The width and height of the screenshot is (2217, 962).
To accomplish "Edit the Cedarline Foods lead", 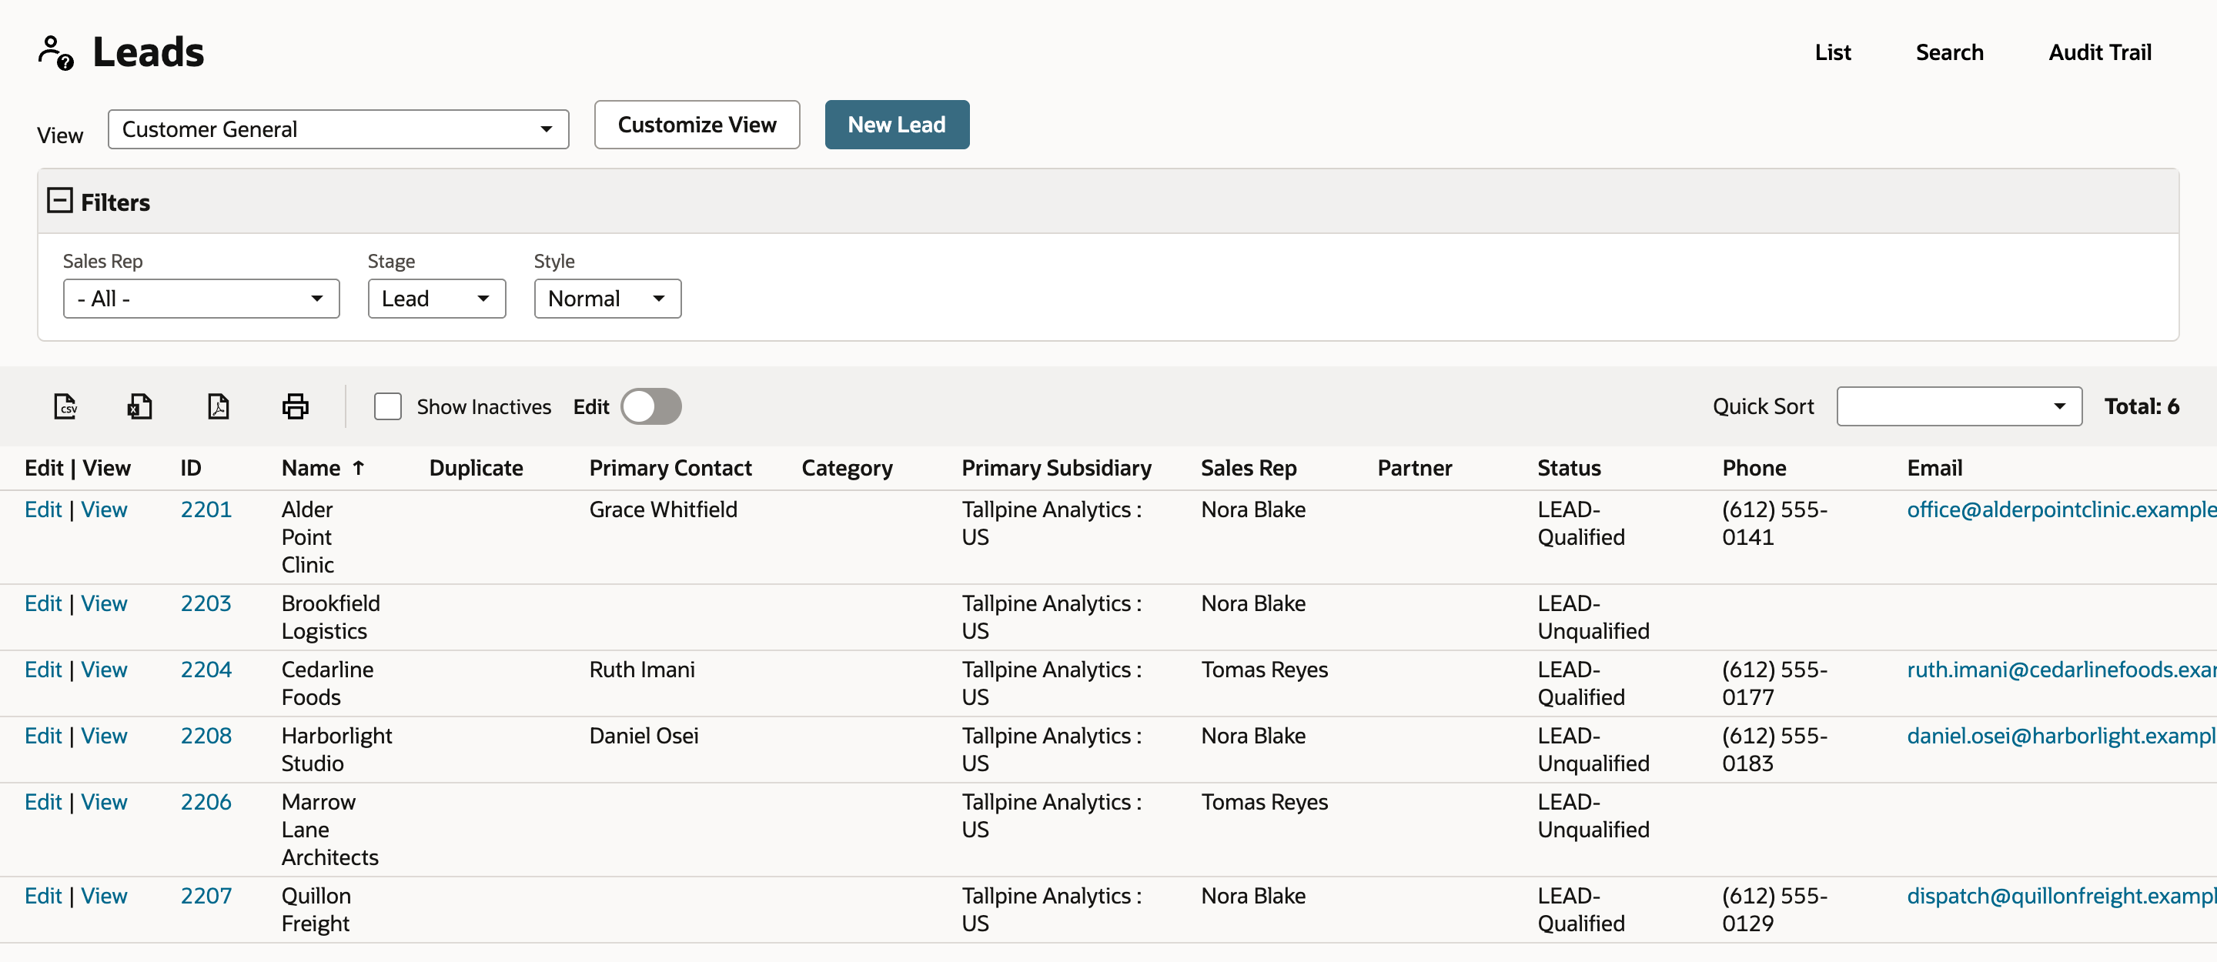I will (43, 670).
